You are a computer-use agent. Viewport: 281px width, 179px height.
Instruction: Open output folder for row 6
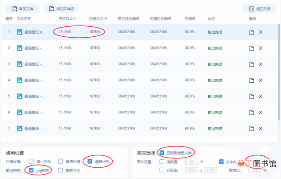(x=252, y=112)
